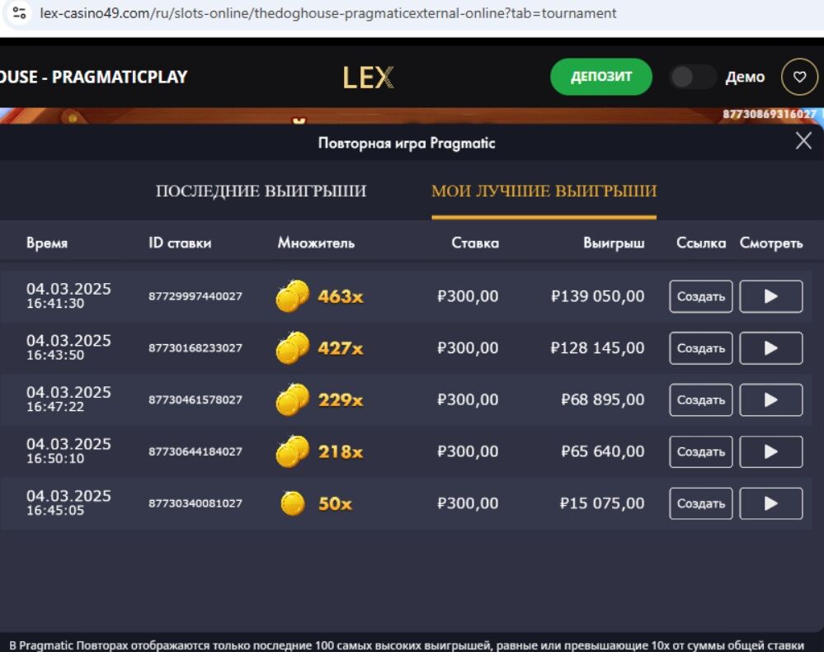
Task: Create link for ₽65 640,00 win
Action: pos(700,452)
